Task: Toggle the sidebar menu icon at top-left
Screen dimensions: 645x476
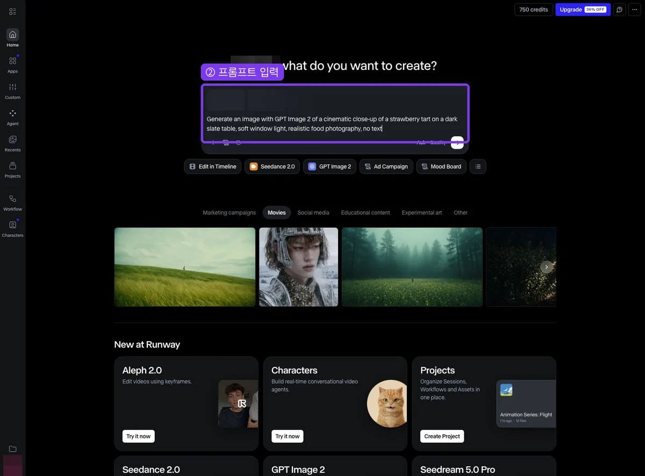Action: (x=12, y=11)
